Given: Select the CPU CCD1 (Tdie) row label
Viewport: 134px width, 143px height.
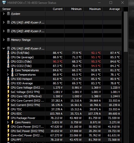Looking at the screenshot, I should tap(21, 62).
